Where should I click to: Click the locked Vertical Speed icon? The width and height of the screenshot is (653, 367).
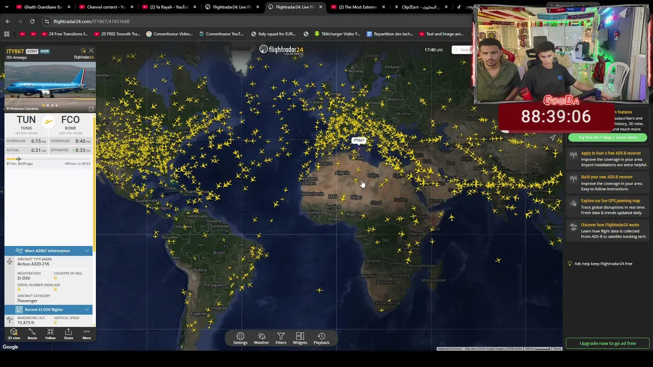pos(55,323)
